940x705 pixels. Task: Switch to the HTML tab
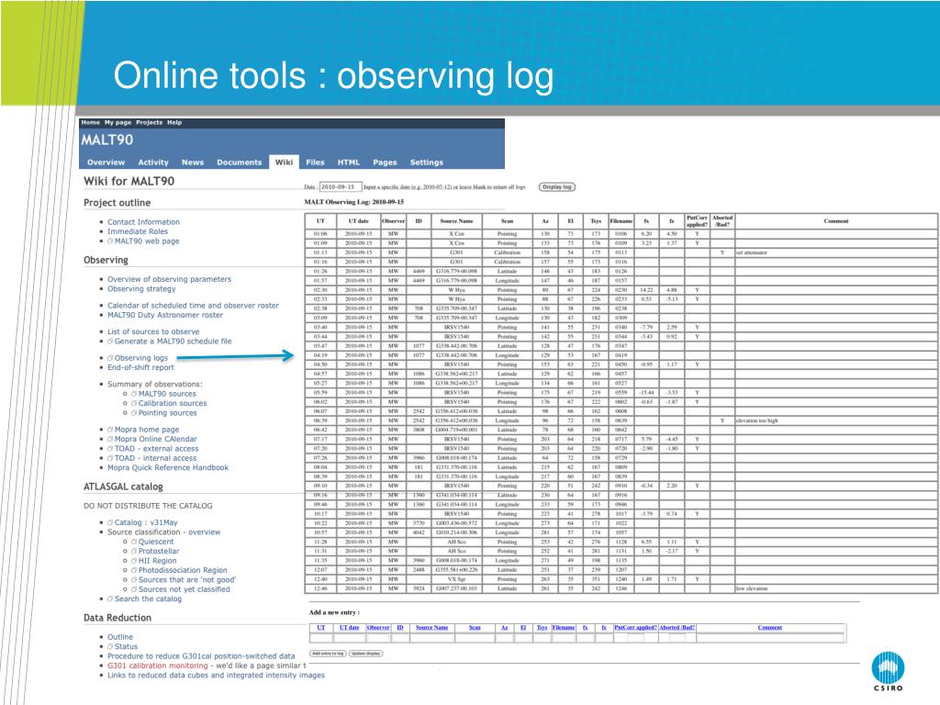[x=348, y=162]
